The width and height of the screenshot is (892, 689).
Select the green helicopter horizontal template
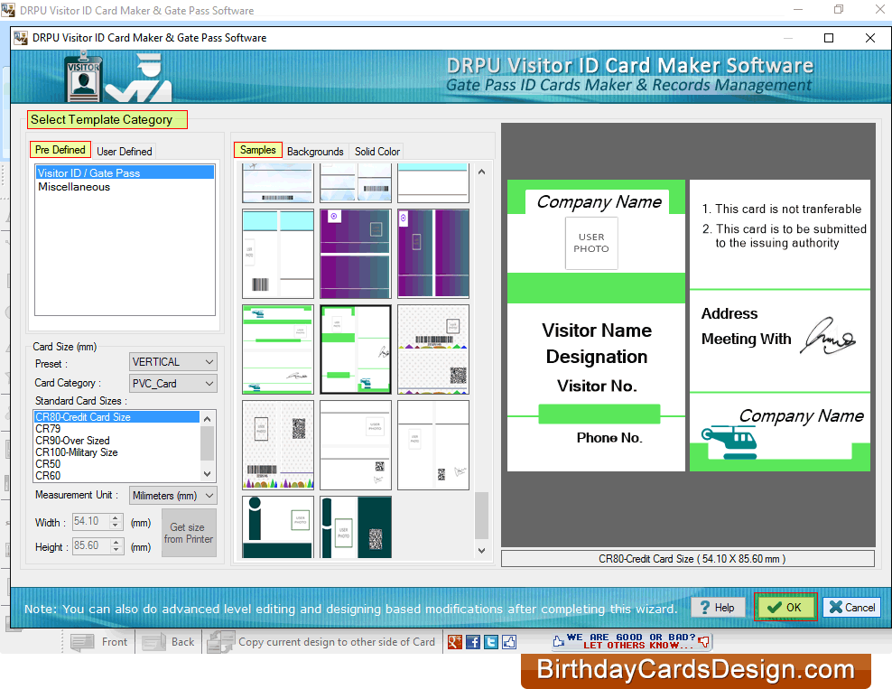coord(277,349)
